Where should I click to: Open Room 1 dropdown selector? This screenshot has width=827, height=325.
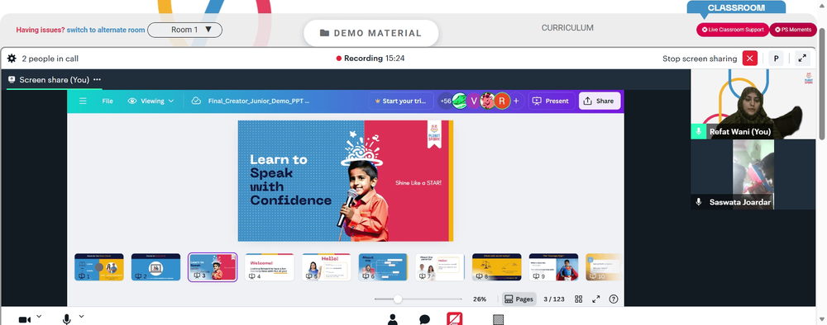point(184,30)
